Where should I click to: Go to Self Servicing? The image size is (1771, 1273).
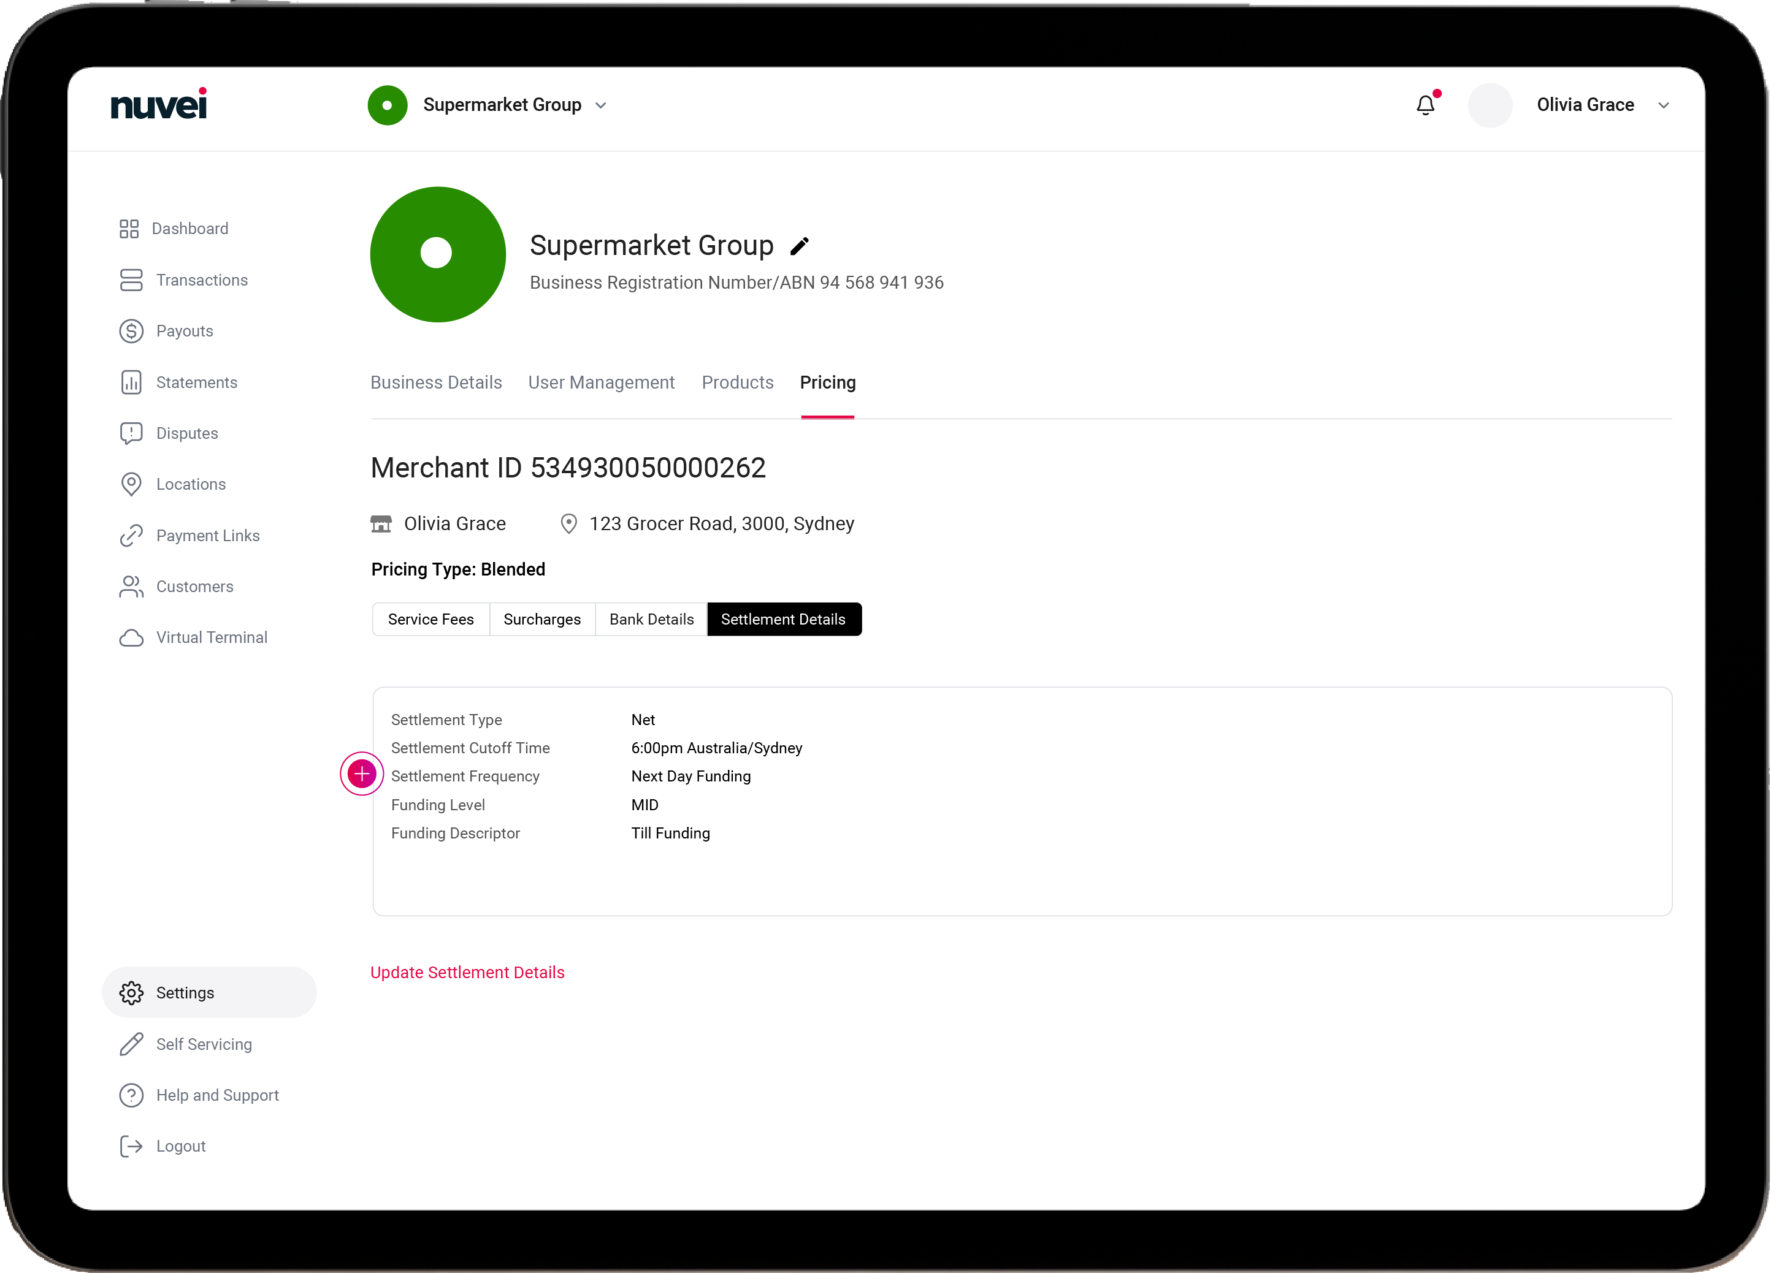(205, 1044)
